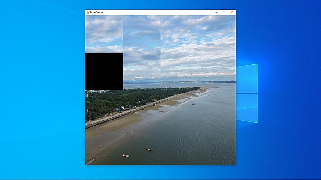Click the puzzle tile showing two boats
Screen dimensions: 321x180
142,146
